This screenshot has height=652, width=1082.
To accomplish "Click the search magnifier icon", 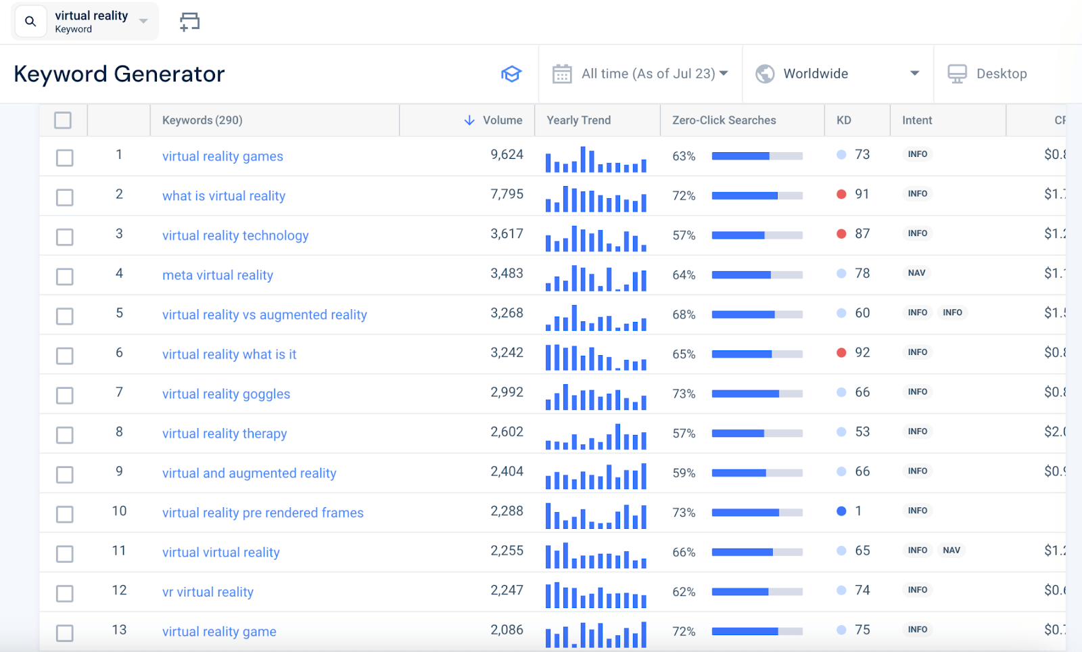I will coord(30,22).
